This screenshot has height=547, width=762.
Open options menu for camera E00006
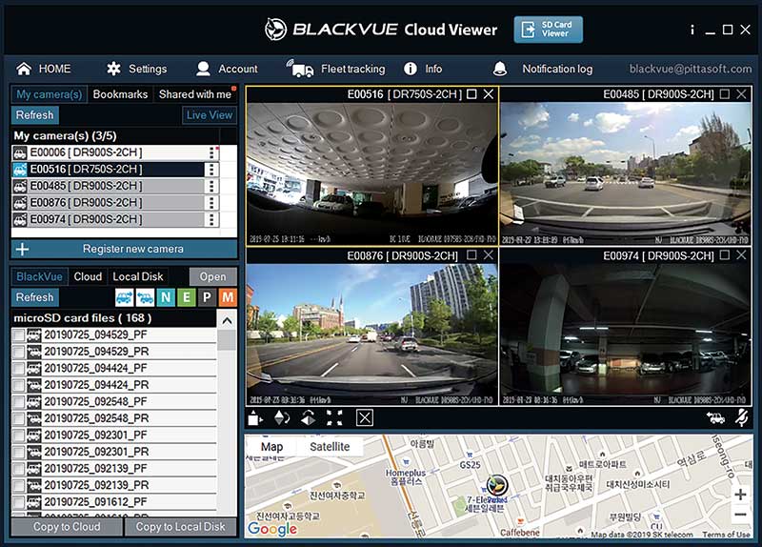(211, 152)
